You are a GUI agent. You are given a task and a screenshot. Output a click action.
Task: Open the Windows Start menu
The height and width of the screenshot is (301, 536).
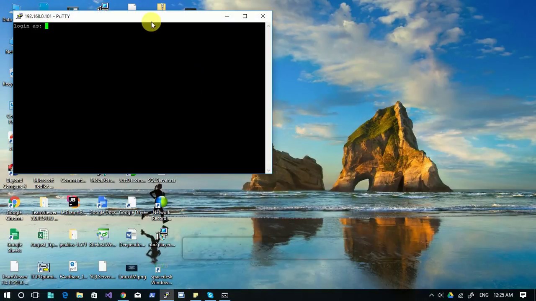7,295
